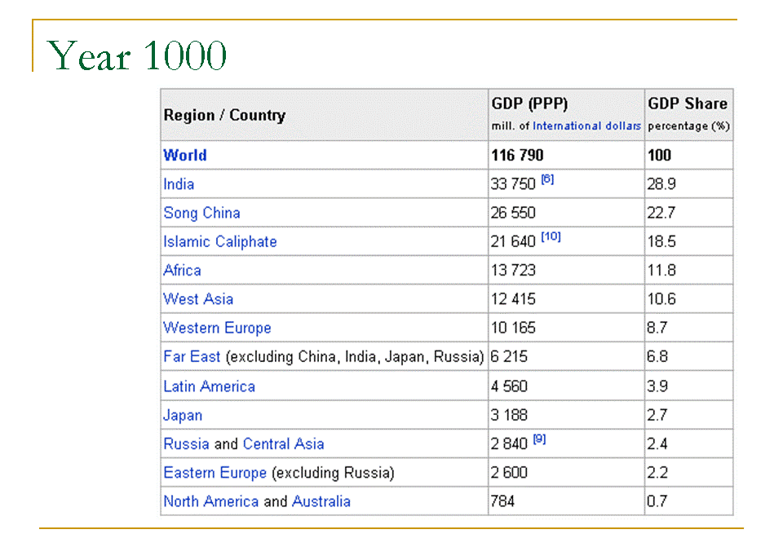Follow the Central Asia link
Image resolution: width=783 pixels, height=556 pixels.
point(283,444)
